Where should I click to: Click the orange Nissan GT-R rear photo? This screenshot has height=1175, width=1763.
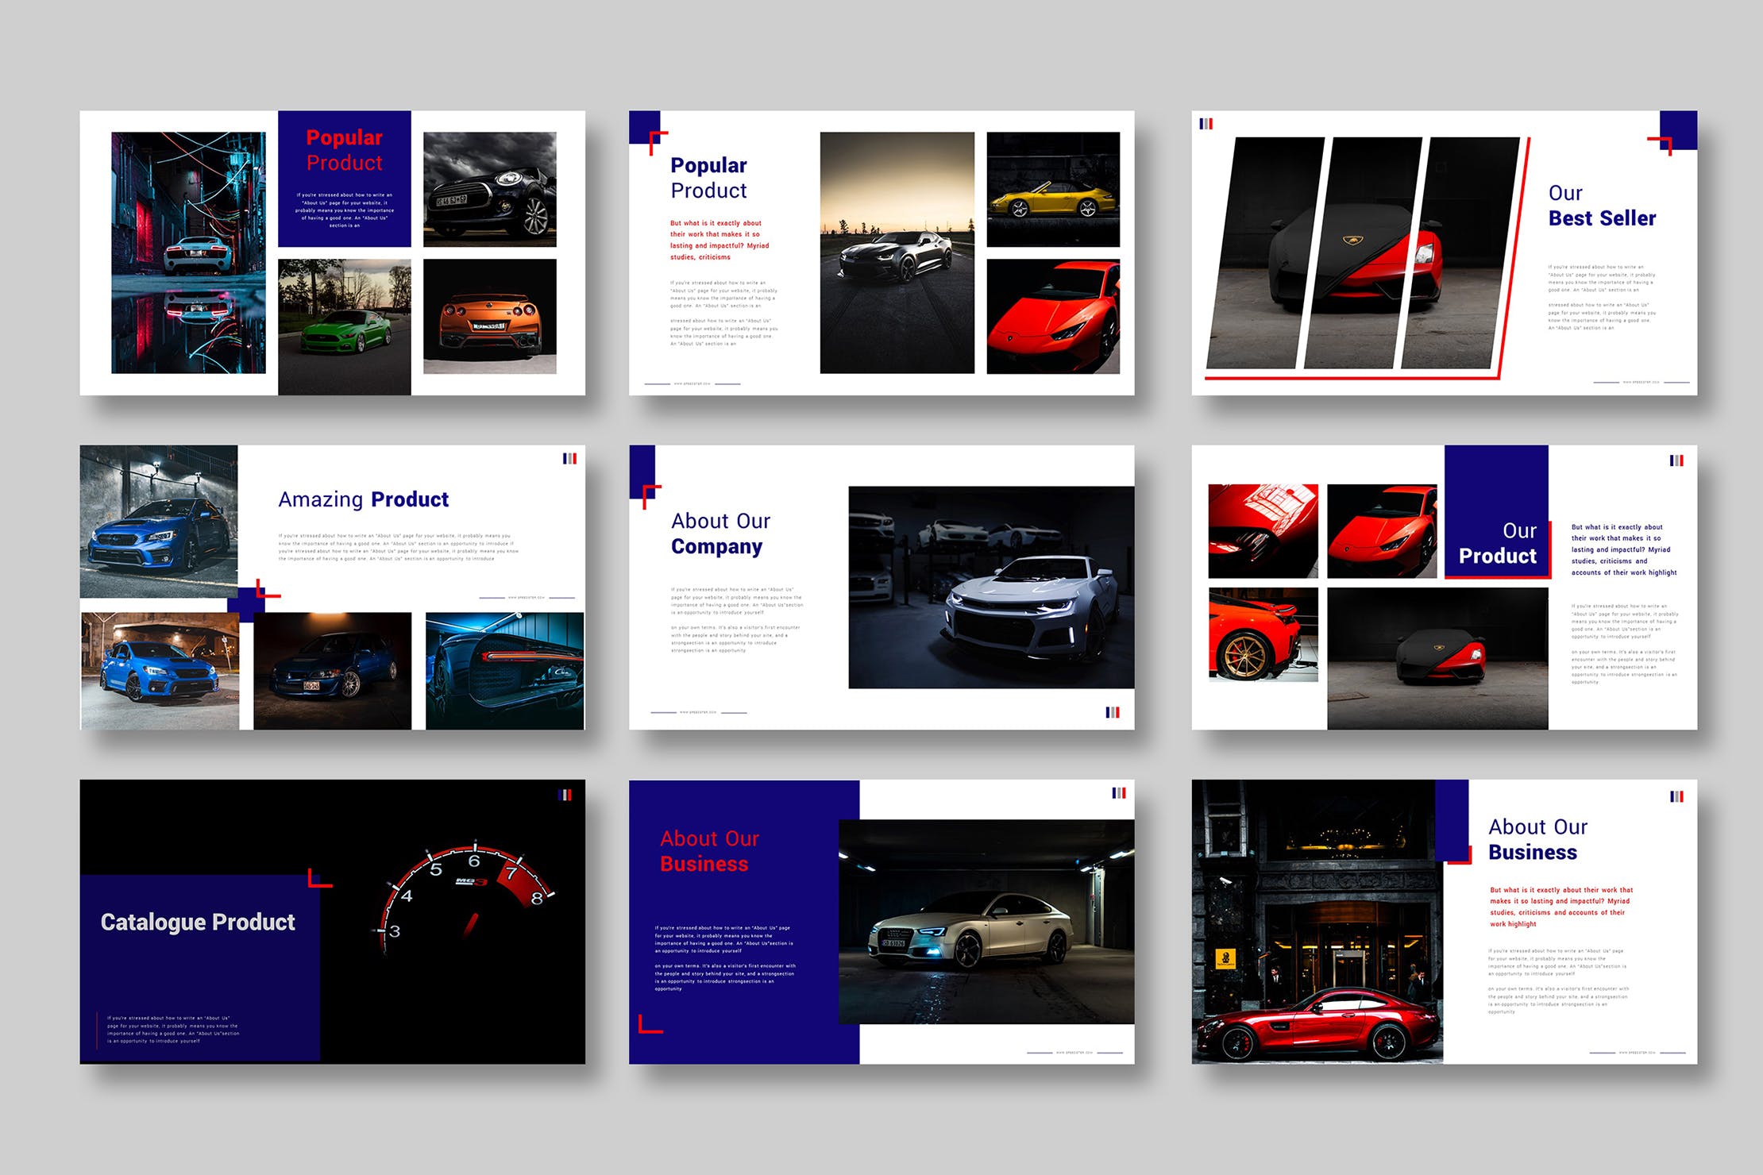pyautogui.click(x=489, y=316)
